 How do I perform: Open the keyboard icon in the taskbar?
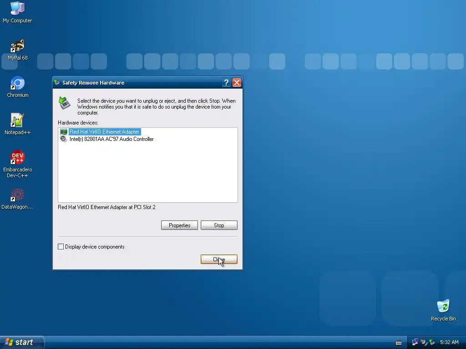pyautogui.click(x=399, y=343)
